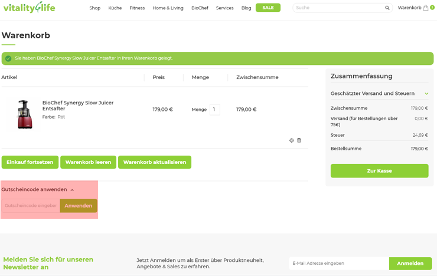
Task: Expand Geschätzter Versand und Steuern chevron
Action: (x=426, y=94)
